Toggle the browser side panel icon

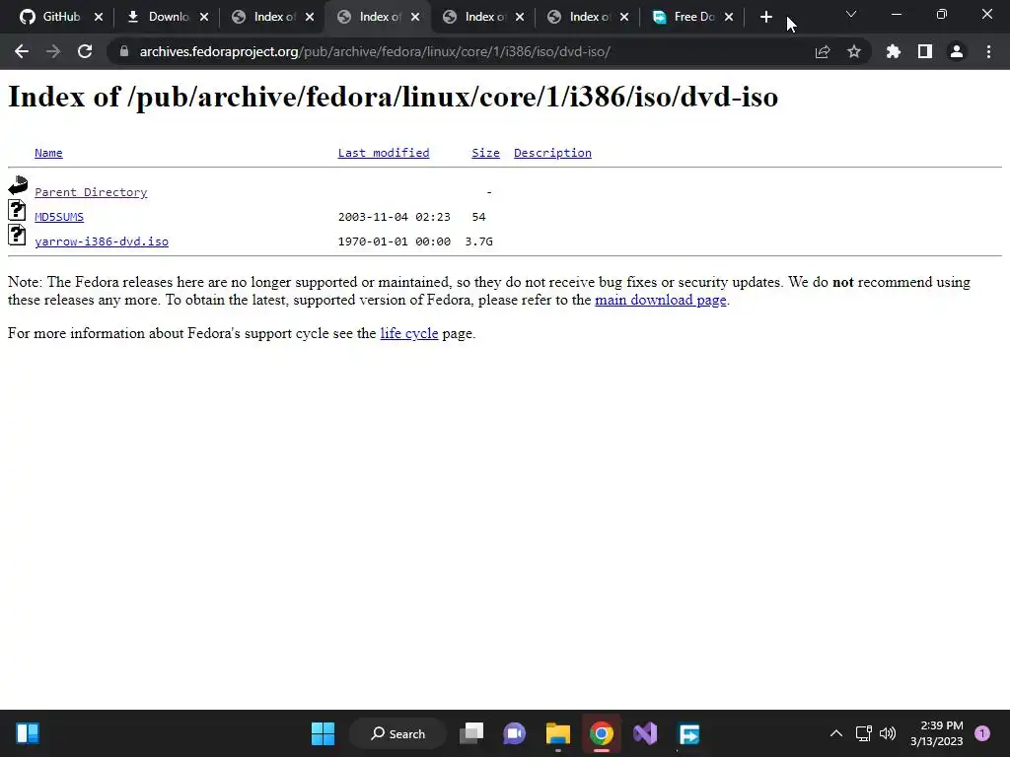925,51
